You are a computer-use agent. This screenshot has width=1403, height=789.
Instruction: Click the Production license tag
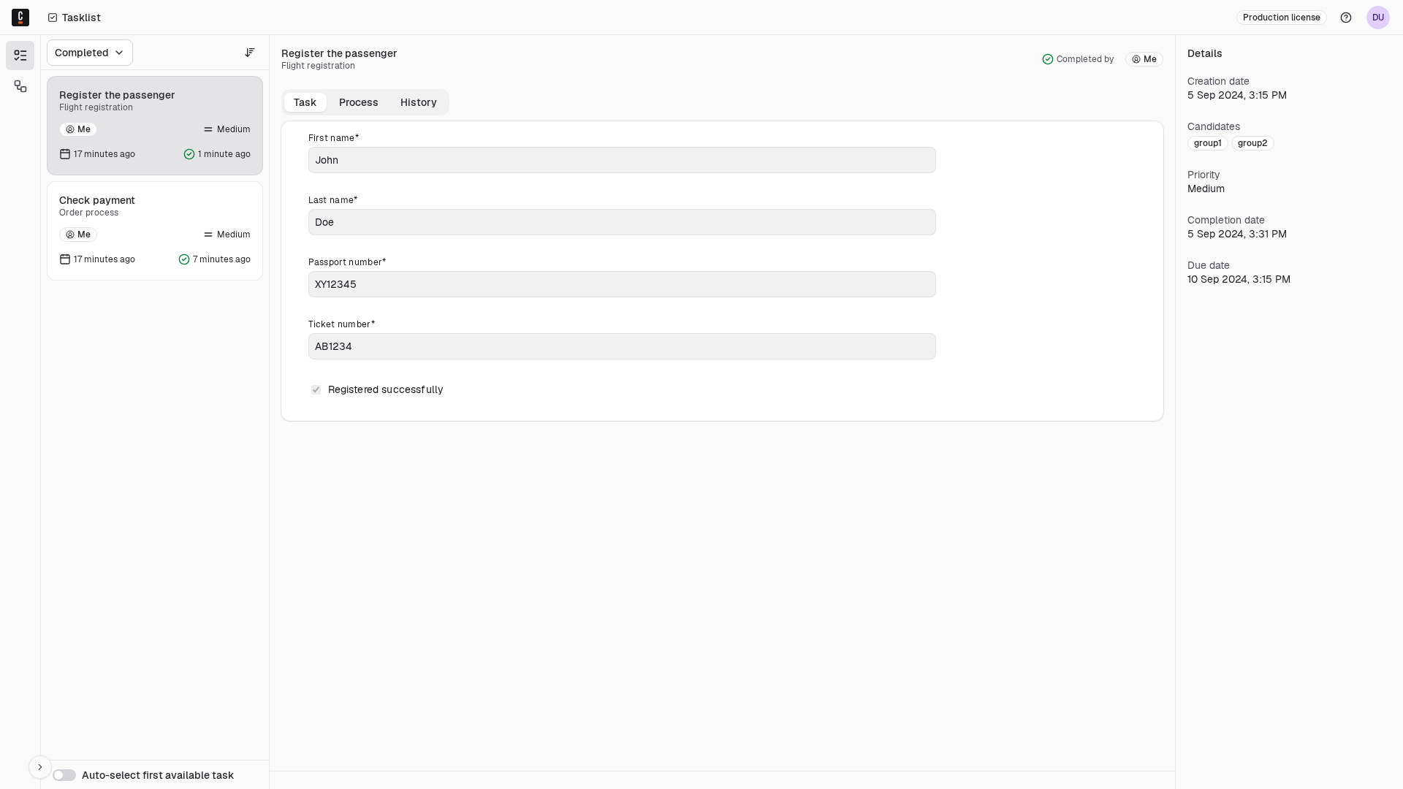tap(1282, 18)
